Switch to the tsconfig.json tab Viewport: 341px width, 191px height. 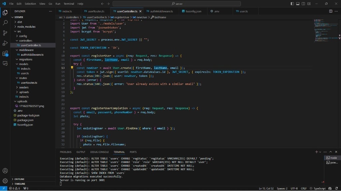pyautogui.click(x=193, y=11)
